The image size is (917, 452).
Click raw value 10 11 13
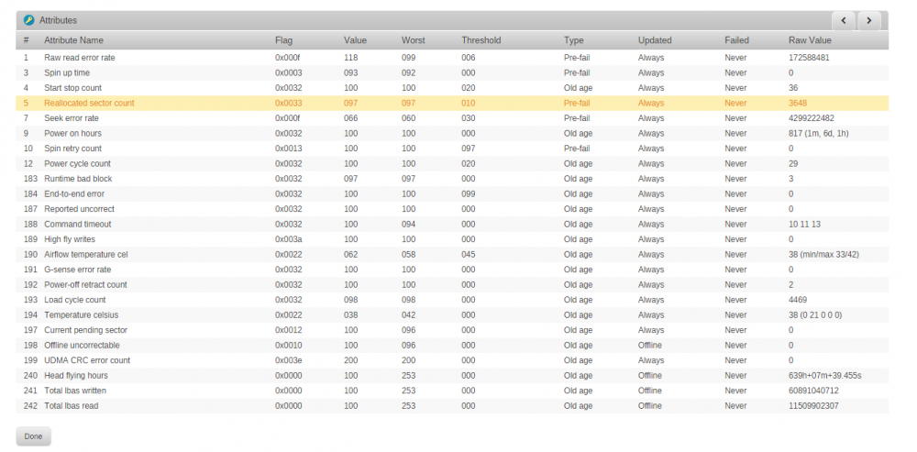805,225
